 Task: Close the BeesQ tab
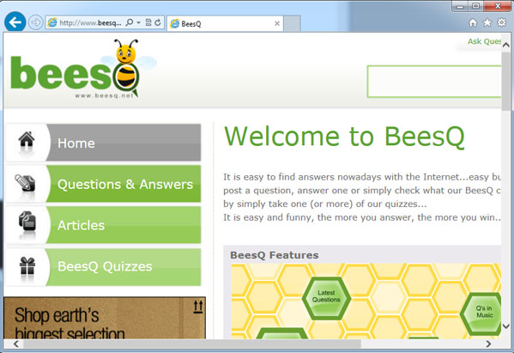[x=277, y=24]
